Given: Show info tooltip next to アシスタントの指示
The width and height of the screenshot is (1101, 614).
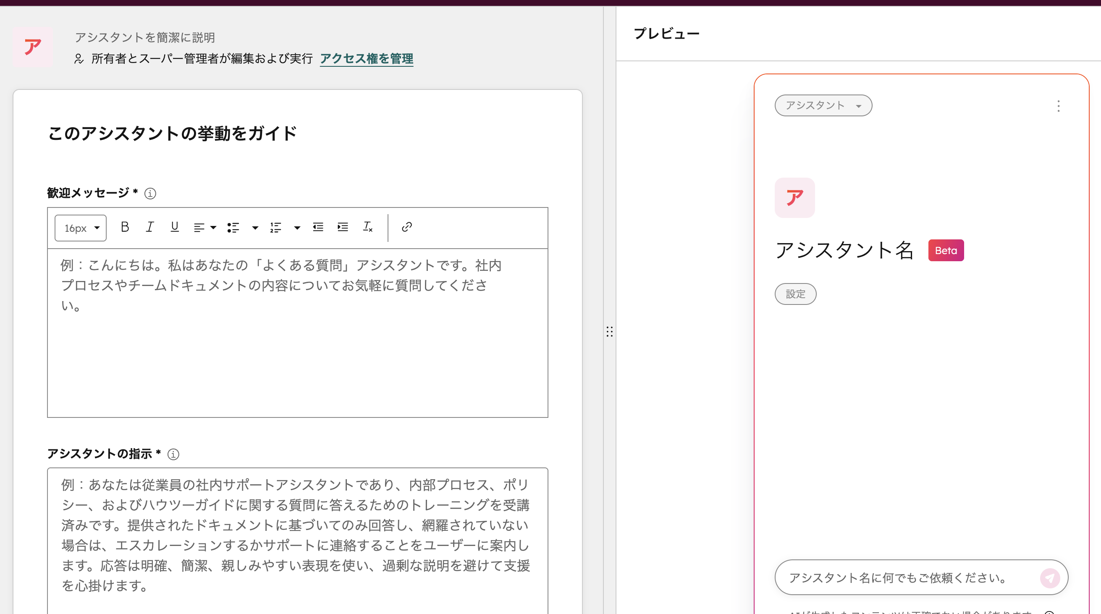Looking at the screenshot, I should click(x=173, y=454).
